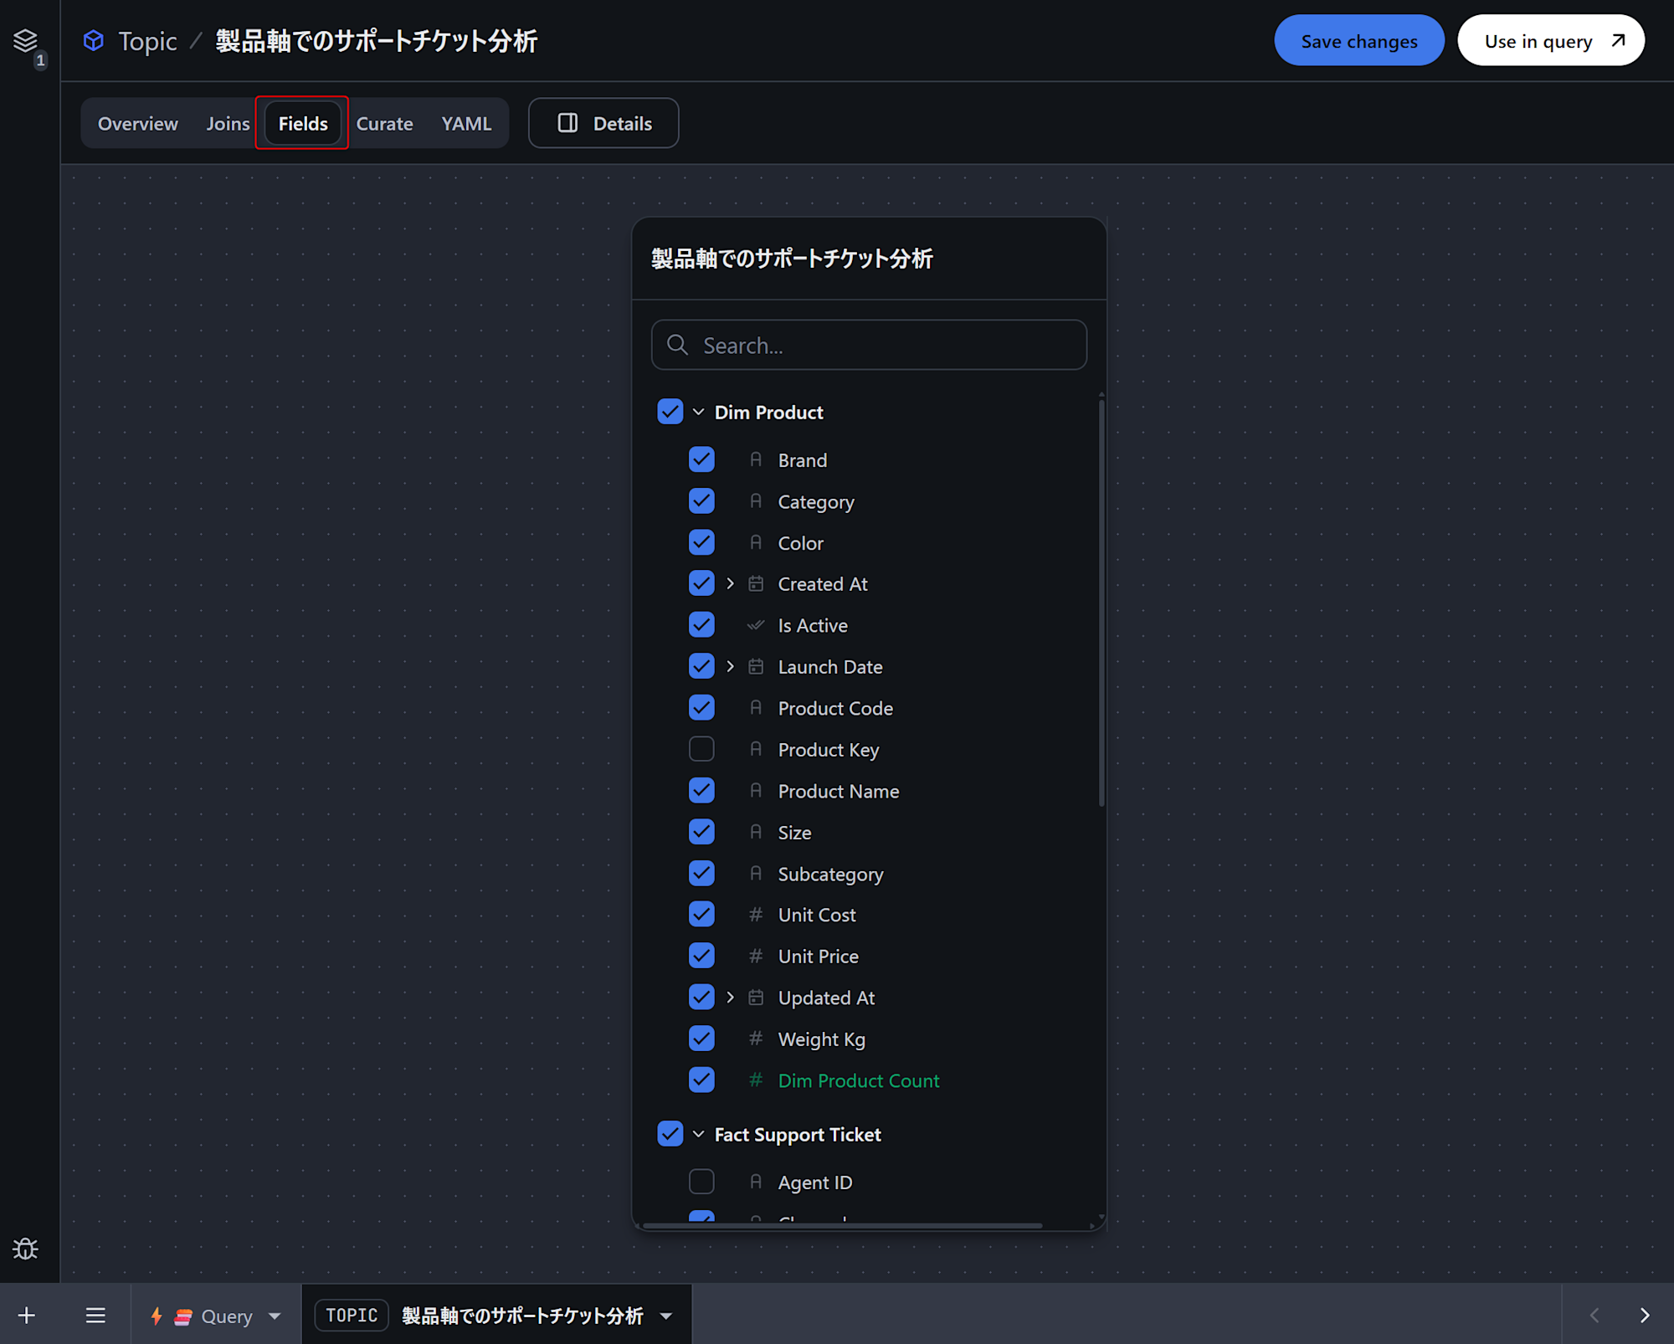1674x1344 pixels.
Task: Switch to the YAML tab
Action: click(x=465, y=124)
